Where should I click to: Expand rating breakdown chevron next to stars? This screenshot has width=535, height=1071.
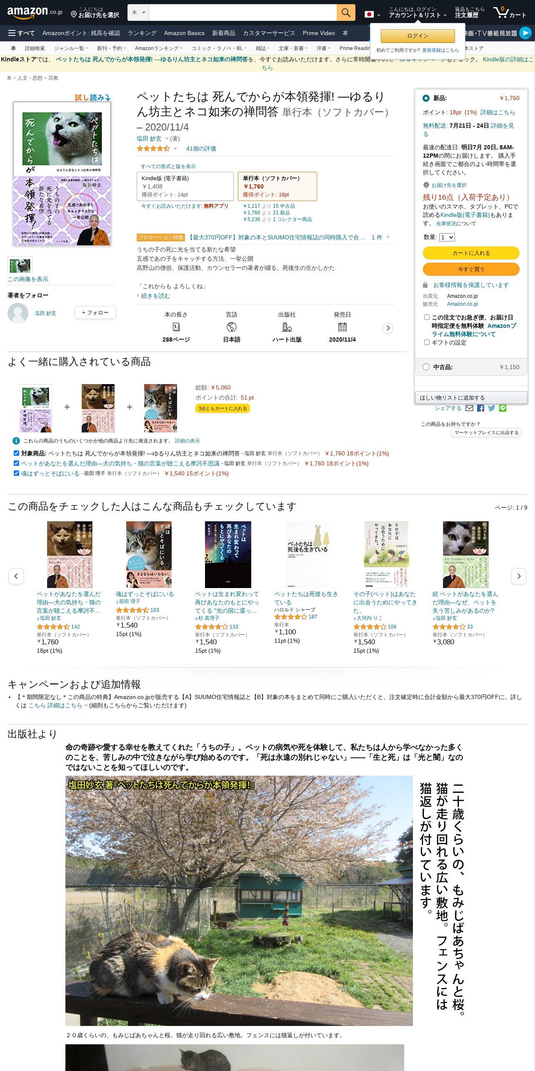(x=175, y=148)
